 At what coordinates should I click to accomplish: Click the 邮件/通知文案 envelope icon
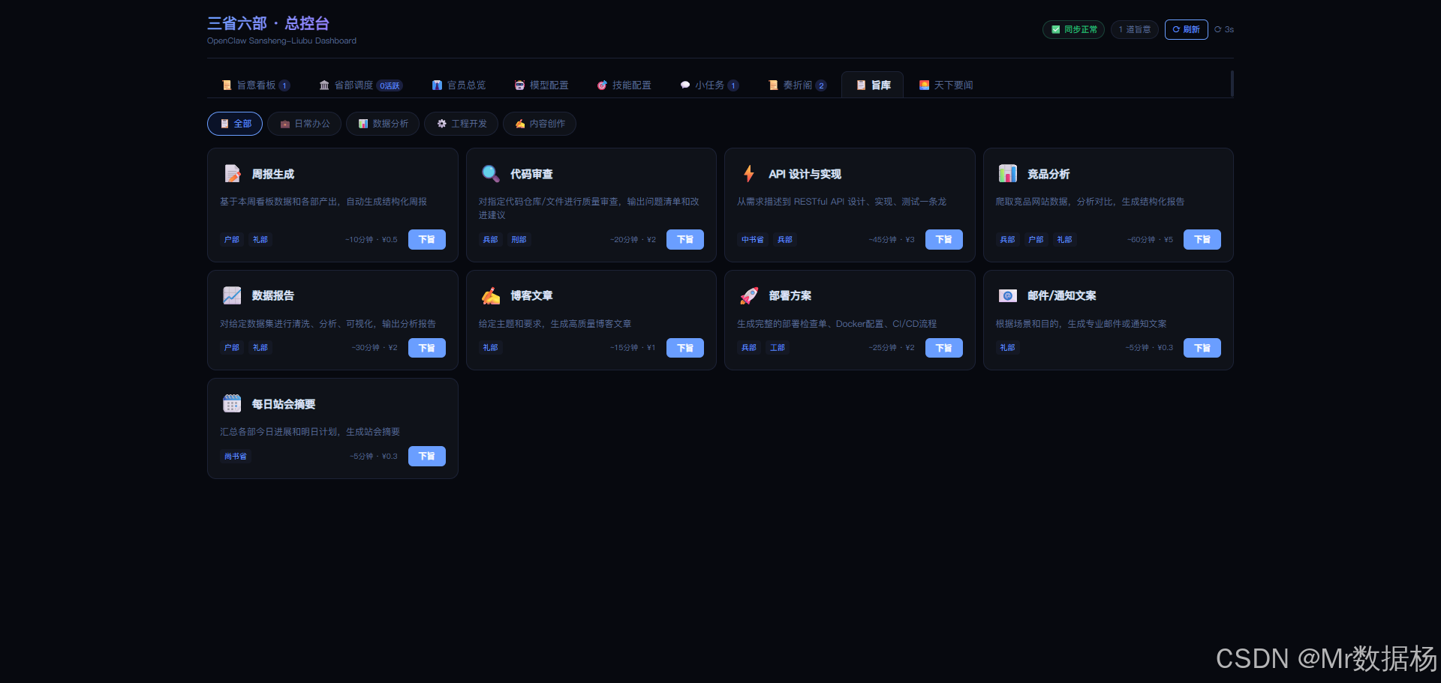click(1008, 295)
